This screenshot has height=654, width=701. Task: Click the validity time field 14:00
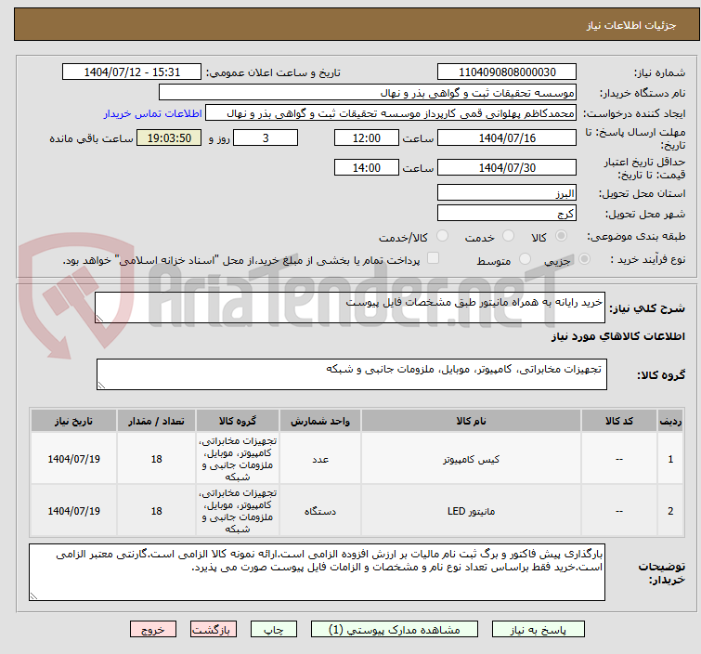pyautogui.click(x=366, y=168)
